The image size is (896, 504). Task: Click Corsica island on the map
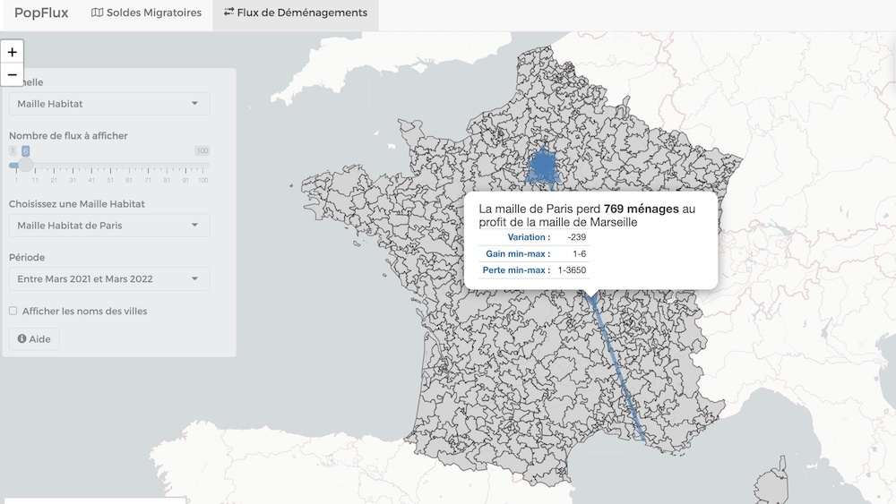point(772,483)
